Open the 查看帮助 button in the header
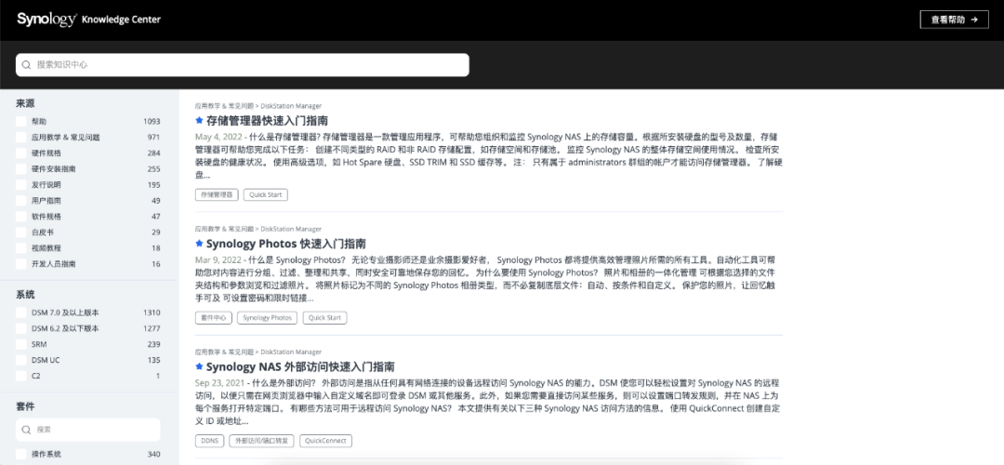Image resolution: width=1004 pixels, height=465 pixels. pos(954,20)
